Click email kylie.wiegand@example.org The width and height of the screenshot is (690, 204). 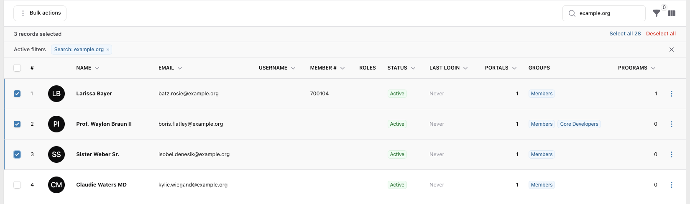[193, 185]
